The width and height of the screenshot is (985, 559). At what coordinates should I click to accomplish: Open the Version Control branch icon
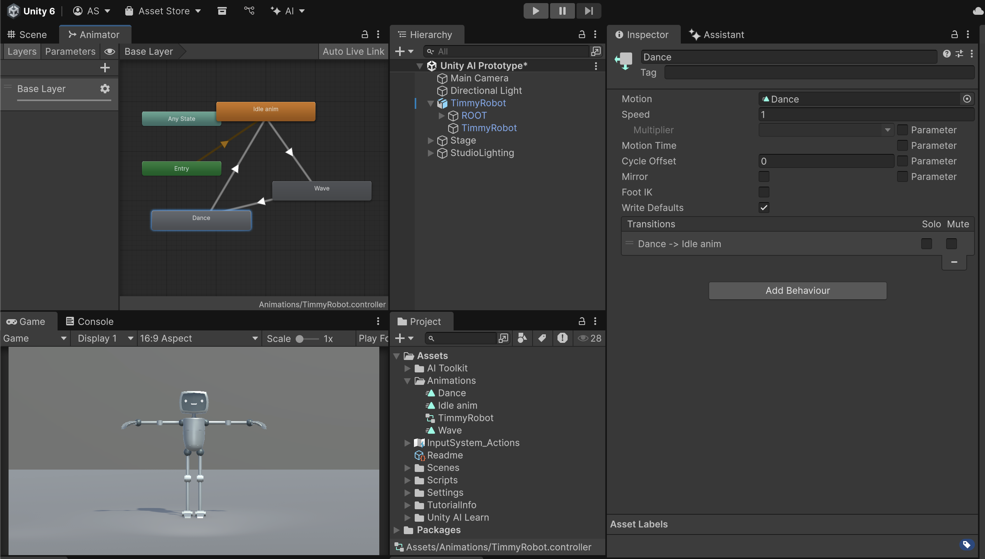point(249,11)
